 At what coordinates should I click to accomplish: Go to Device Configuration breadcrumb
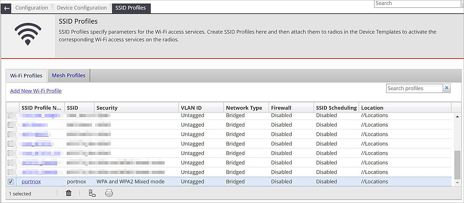(82, 8)
